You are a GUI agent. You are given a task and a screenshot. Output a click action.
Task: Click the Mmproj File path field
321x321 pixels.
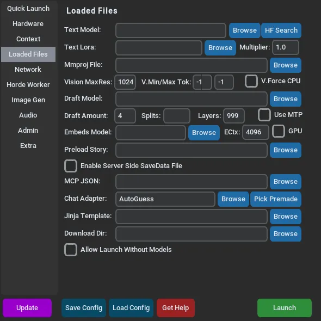coord(192,65)
